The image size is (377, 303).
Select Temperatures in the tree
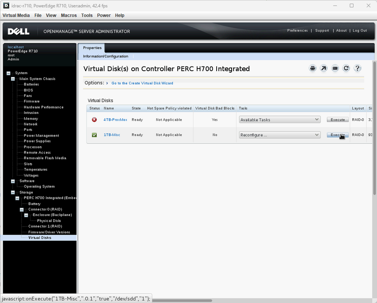tap(35, 169)
